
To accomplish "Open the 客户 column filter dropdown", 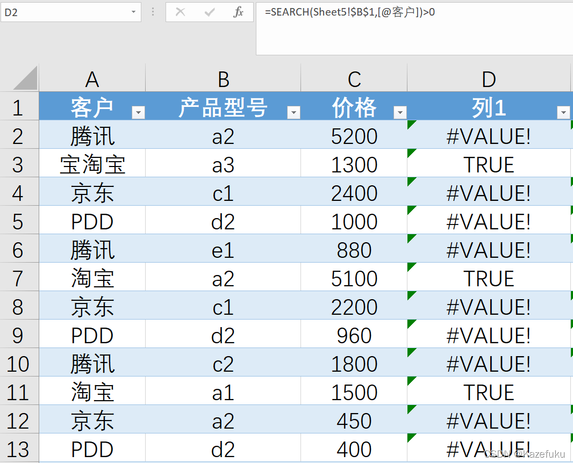I will (138, 112).
